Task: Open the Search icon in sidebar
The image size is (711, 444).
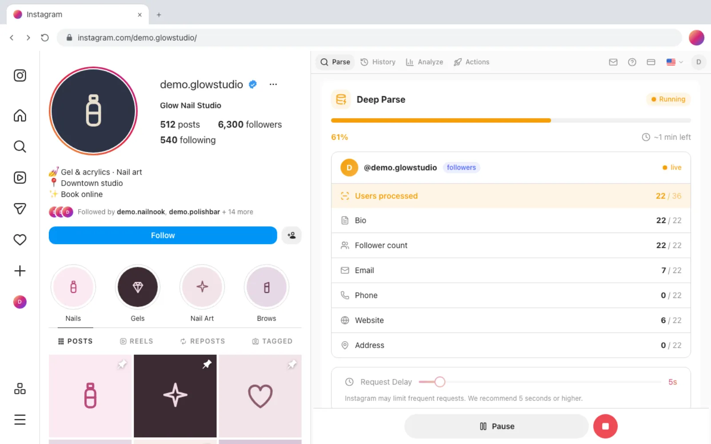Action: (20, 147)
